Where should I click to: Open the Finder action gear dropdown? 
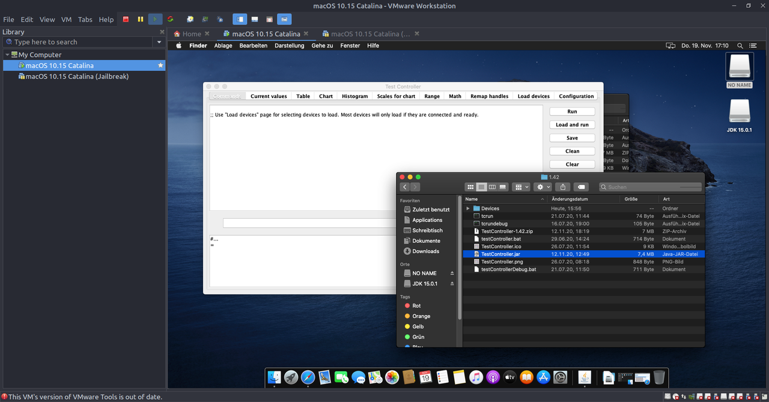[x=543, y=187]
